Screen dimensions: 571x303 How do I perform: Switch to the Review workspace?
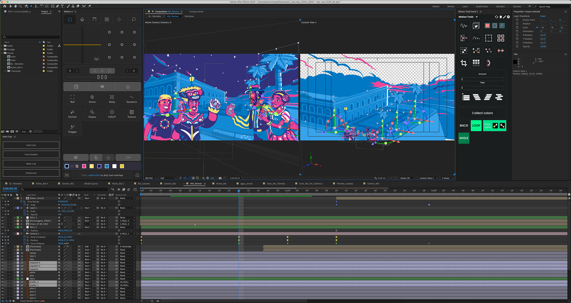point(451,7)
